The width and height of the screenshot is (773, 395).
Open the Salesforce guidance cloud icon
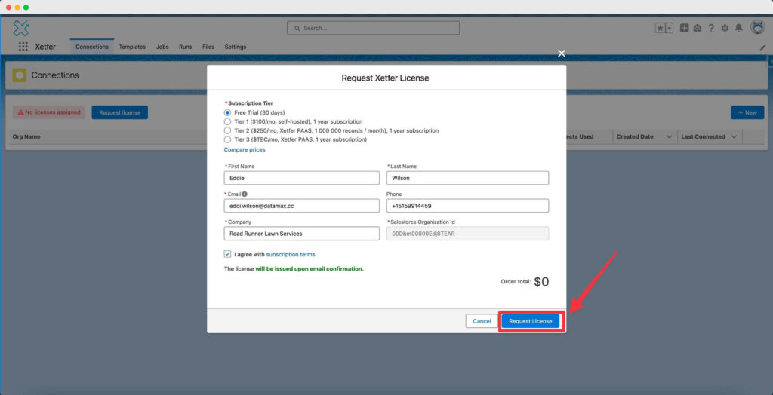[x=698, y=28]
